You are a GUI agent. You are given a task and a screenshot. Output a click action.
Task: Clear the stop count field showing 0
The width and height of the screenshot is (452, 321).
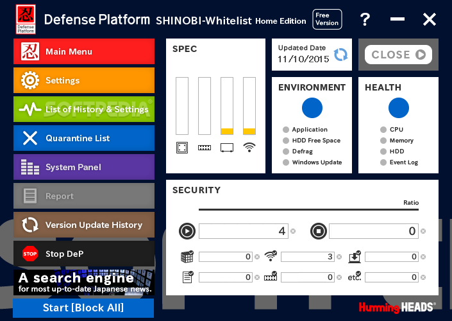click(x=423, y=231)
